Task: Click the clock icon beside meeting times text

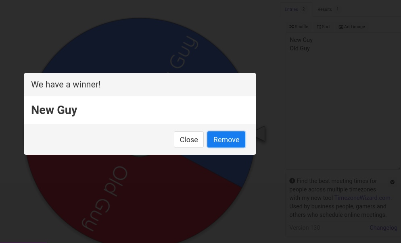Action: [292, 181]
